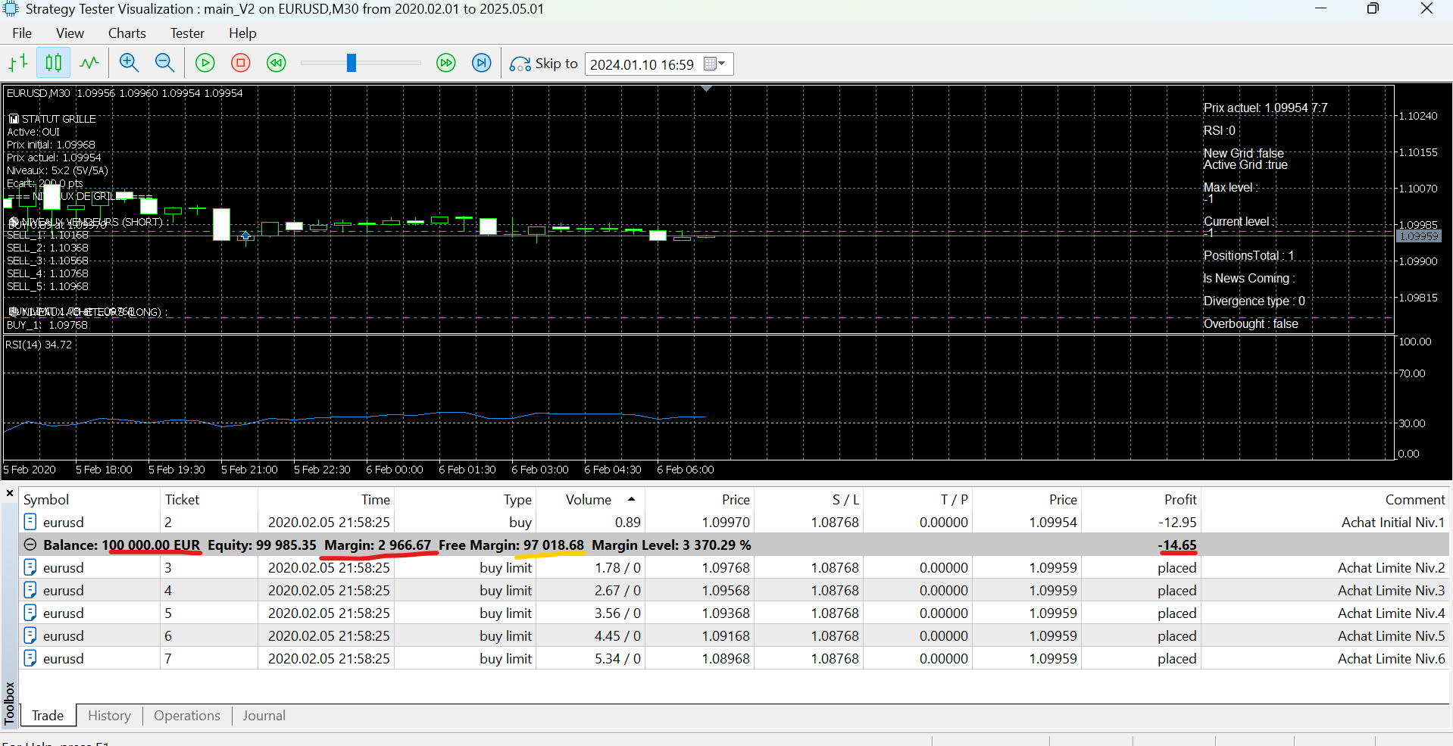
Task: Click the volume cell '3.56 / 0'
Action: (617, 613)
